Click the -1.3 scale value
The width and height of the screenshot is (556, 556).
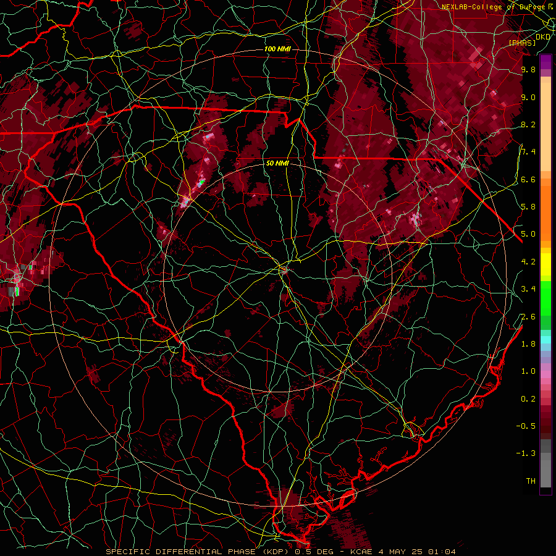point(526,453)
